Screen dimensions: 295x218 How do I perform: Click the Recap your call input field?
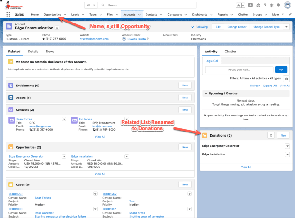pos(239,69)
